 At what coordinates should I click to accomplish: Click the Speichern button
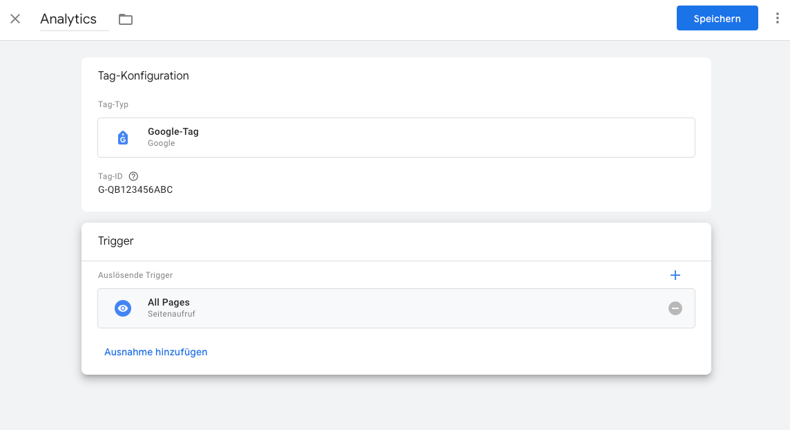(717, 19)
